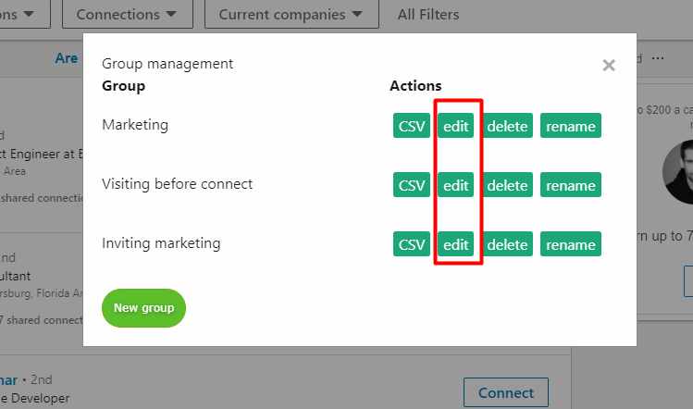
Task: Delete the Inviting marketing group
Action: [507, 244]
